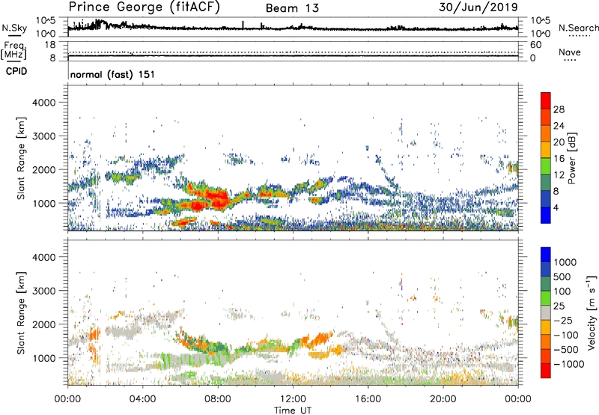
Task: Click the yellow segment of power colorbar
Action: click(546, 150)
